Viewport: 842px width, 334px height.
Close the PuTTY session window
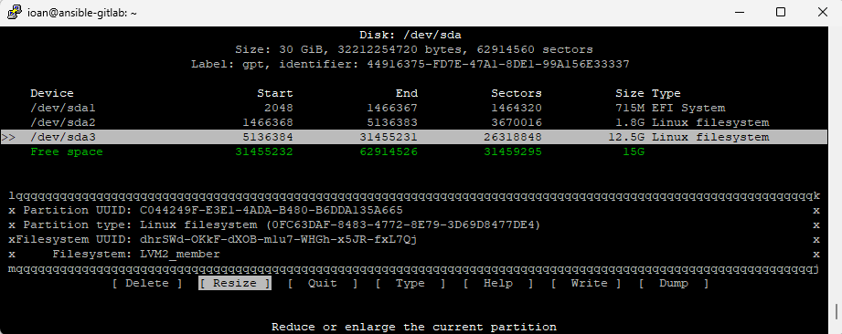click(822, 12)
